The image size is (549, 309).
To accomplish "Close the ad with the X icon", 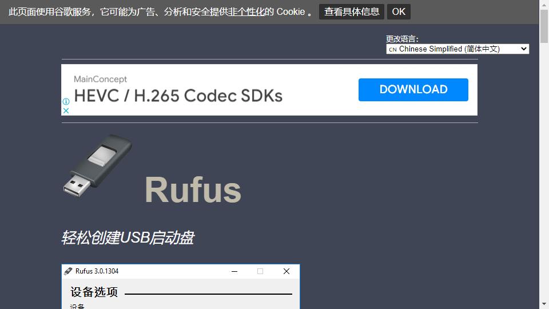I will click(x=66, y=110).
